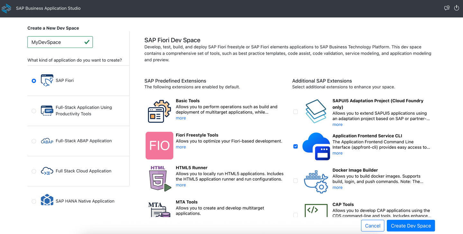Click SAP Predefined Extensions heading

point(175,81)
